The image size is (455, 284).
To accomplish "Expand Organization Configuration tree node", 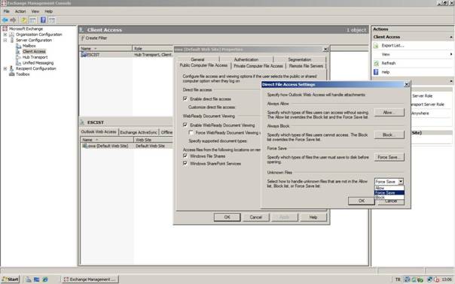I will pos(5,35).
